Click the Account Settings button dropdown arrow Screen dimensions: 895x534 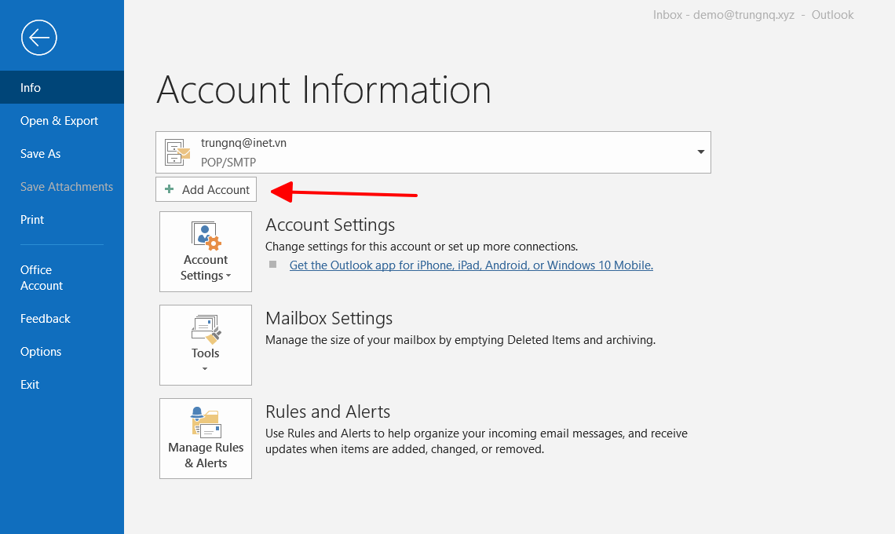(x=228, y=276)
